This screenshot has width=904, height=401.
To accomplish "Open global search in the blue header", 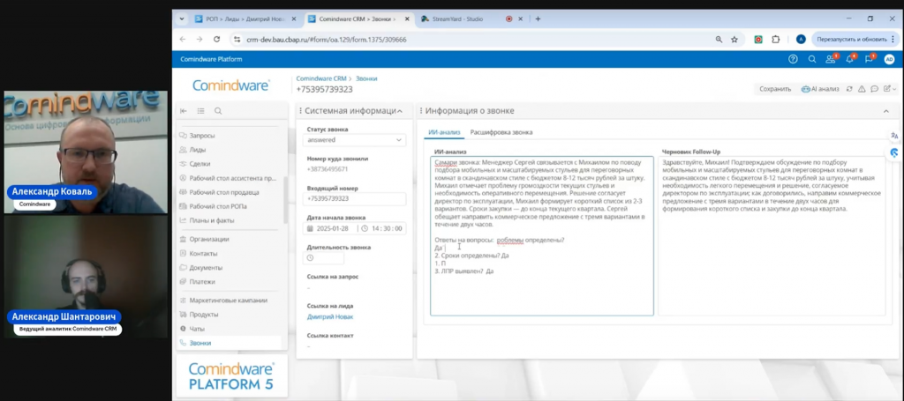I will pos(812,59).
